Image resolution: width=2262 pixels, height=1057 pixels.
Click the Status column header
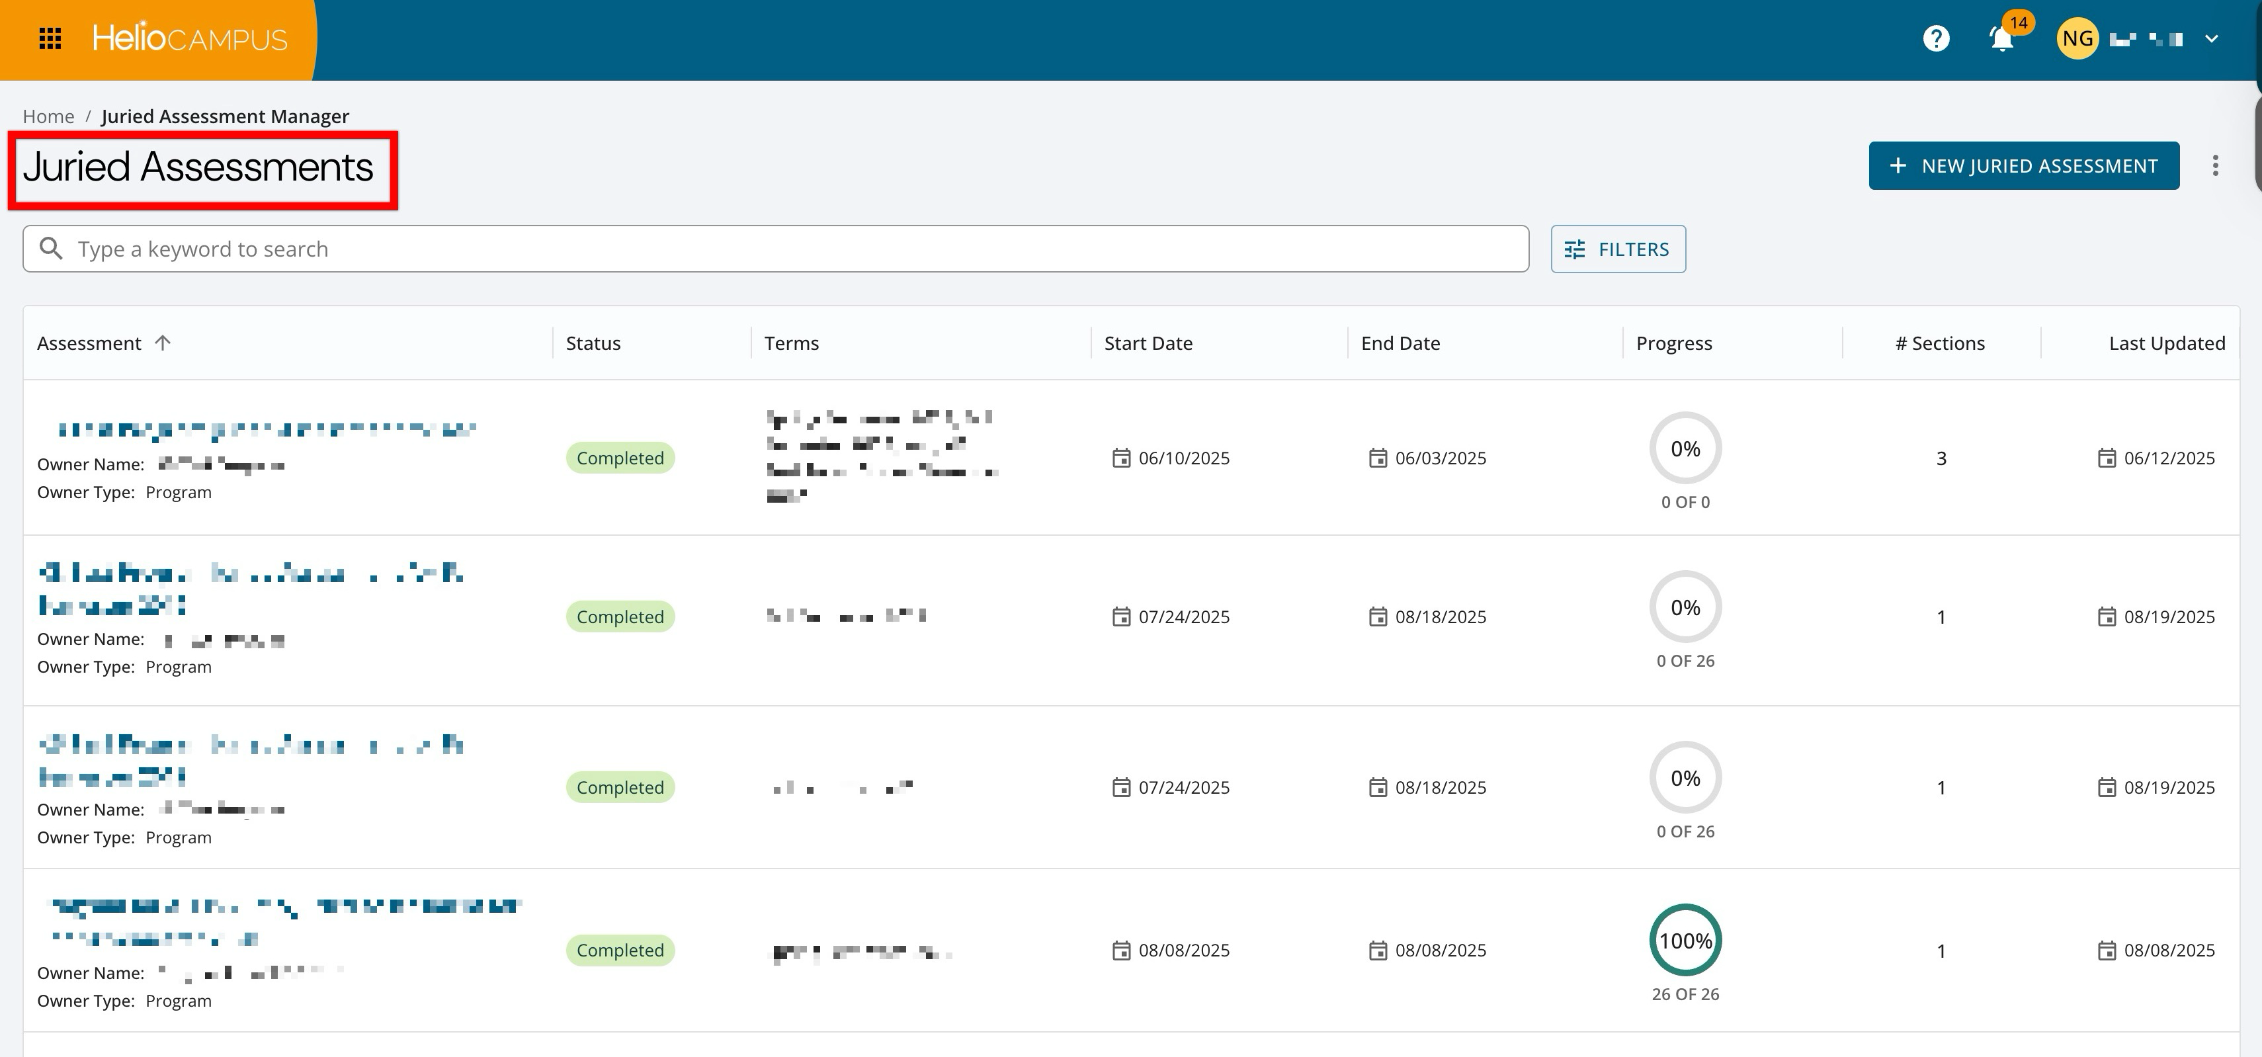(593, 343)
